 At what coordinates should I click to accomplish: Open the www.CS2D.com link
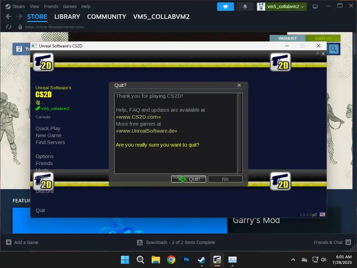(138, 117)
